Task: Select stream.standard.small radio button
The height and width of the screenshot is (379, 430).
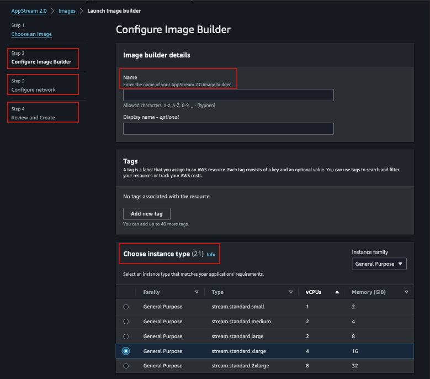Action: [126, 307]
